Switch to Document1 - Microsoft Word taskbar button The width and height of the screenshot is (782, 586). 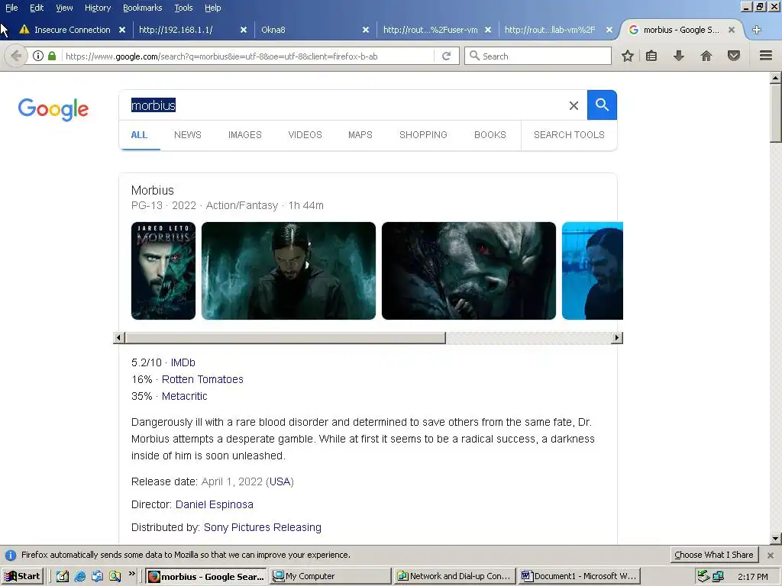580,577
